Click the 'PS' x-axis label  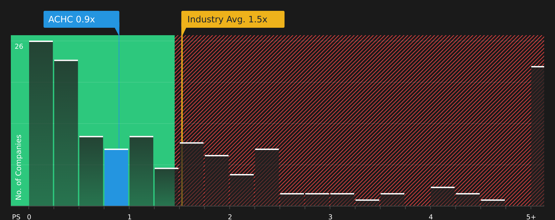tap(16, 217)
